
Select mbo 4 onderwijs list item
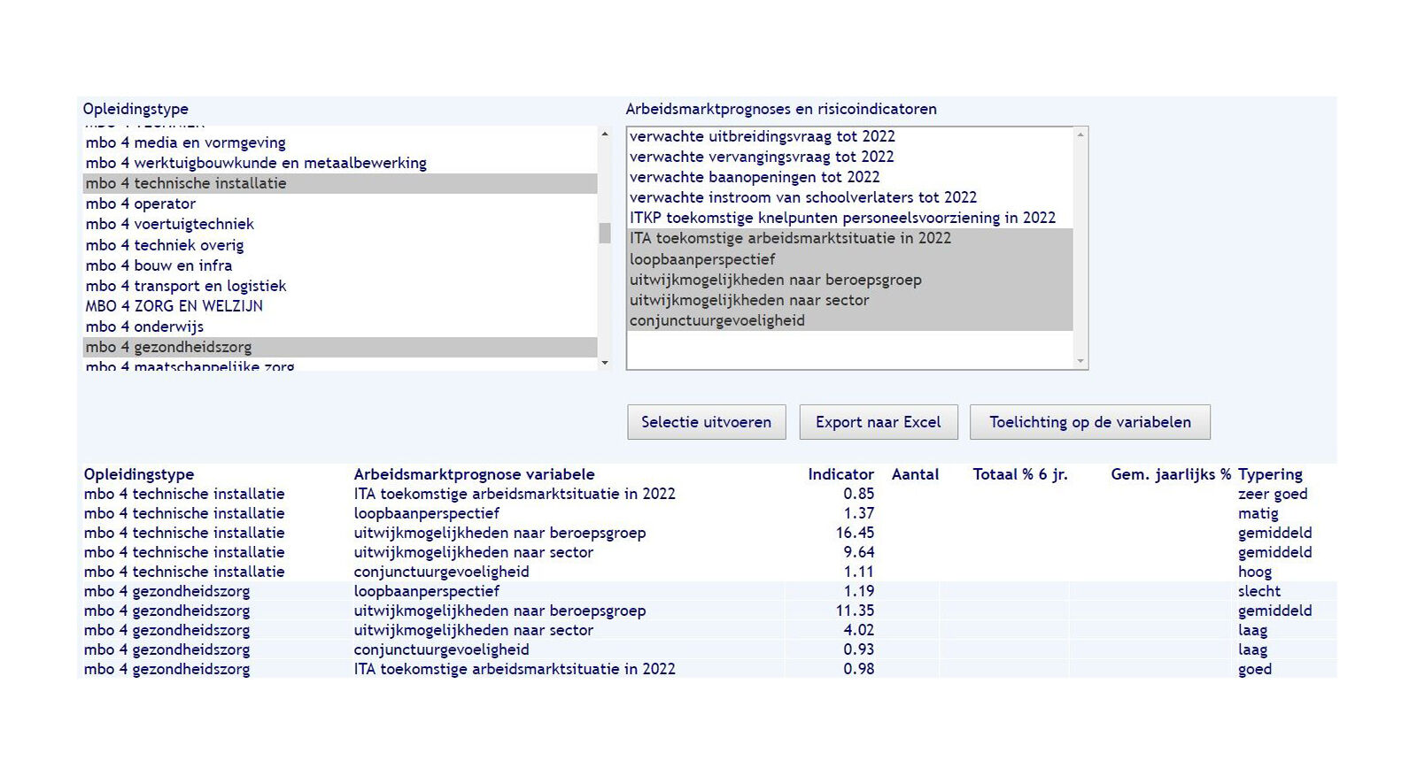(x=145, y=327)
